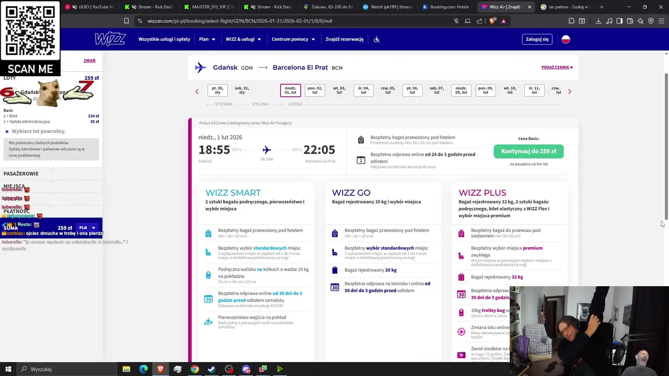Viewport: 669px width, 376px height.
Task: Select date śr. 04, lut
Action: (363, 90)
